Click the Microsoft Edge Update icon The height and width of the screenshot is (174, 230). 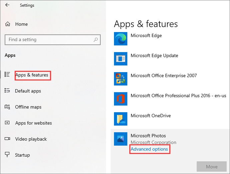(120, 59)
